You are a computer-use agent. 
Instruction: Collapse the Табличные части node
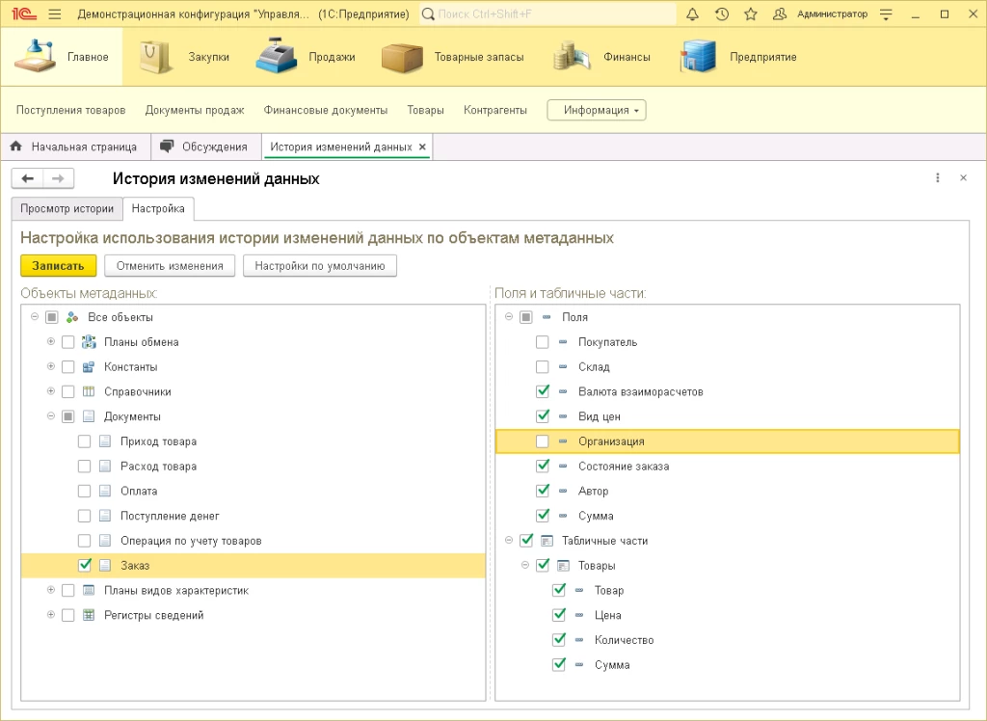coord(509,541)
